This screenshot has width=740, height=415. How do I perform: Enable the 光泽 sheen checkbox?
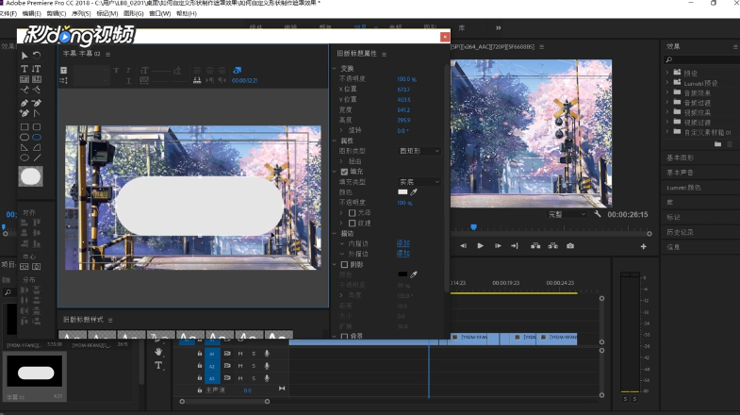352,213
